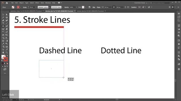Pick the Hand tool
Screen dimensions: 181x101
pyautogui.click(x=3, y=52)
